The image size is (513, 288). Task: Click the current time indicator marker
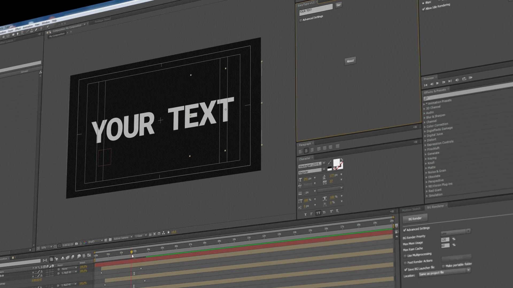131,252
